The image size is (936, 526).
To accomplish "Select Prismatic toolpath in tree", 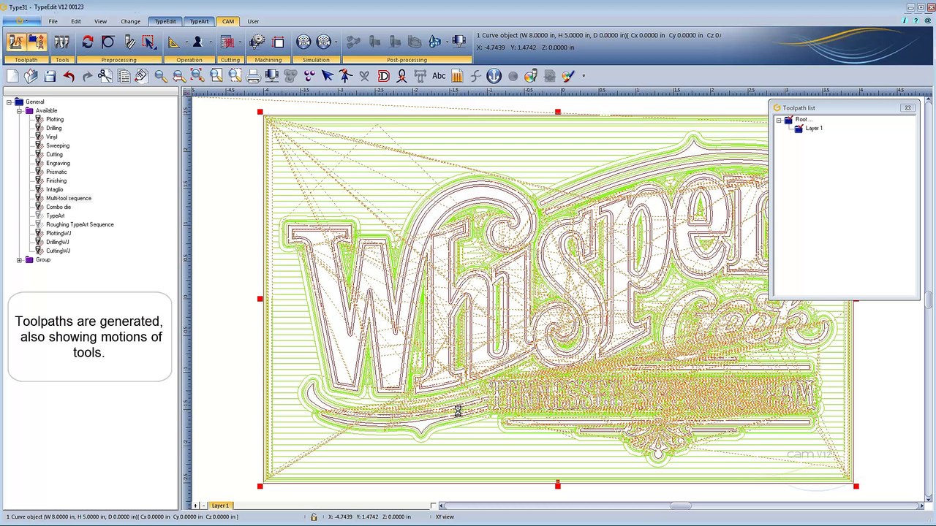I will (x=56, y=172).
